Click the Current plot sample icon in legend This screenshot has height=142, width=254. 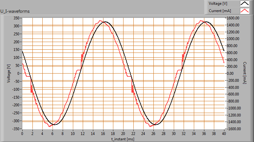[x=244, y=11]
